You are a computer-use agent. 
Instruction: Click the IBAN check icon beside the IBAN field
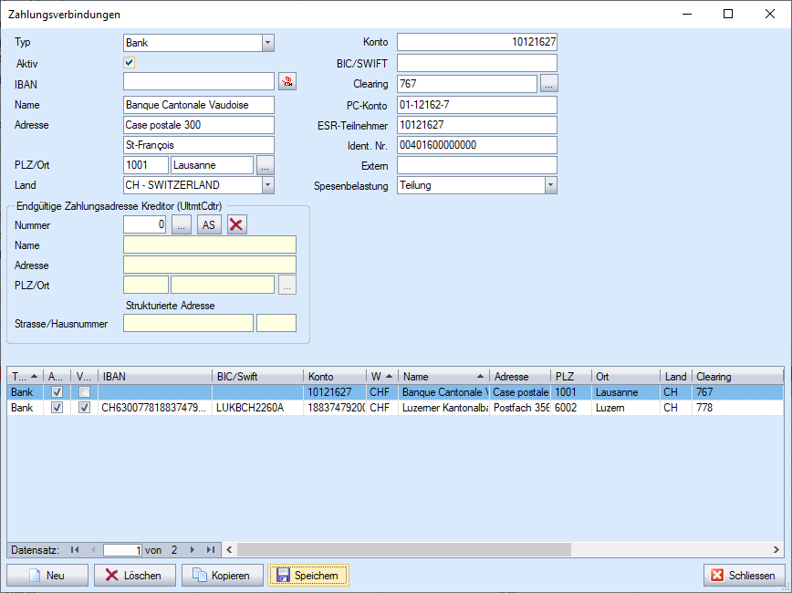coord(287,83)
